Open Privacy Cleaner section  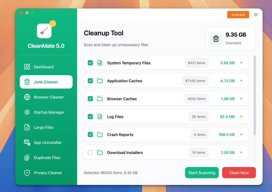point(46,173)
